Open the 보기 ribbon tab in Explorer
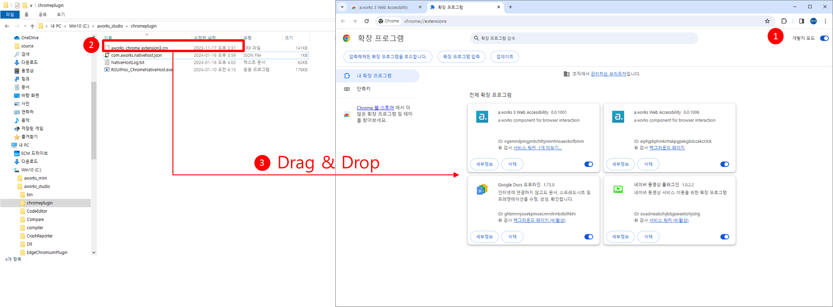Viewport: 833px width, 307px height. [x=60, y=15]
